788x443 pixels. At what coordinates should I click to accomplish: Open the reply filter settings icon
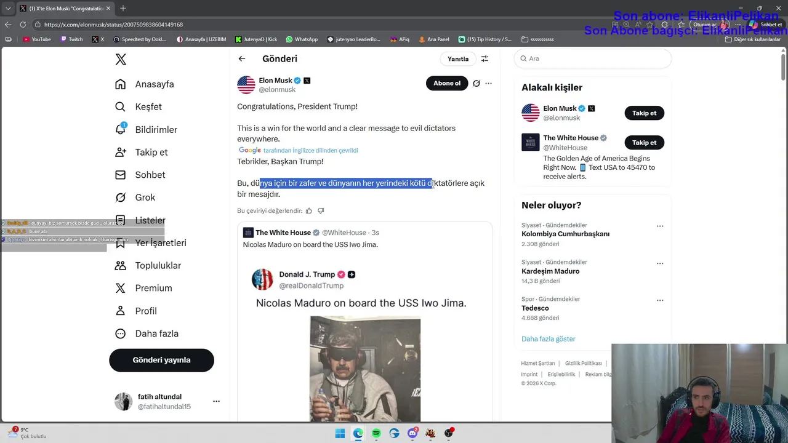point(484,59)
